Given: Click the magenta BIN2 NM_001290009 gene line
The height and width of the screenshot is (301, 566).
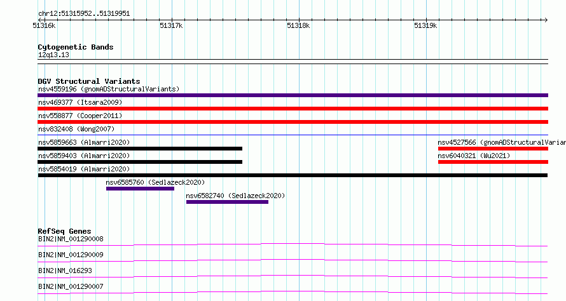Looking at the screenshot, I should (293, 260).
